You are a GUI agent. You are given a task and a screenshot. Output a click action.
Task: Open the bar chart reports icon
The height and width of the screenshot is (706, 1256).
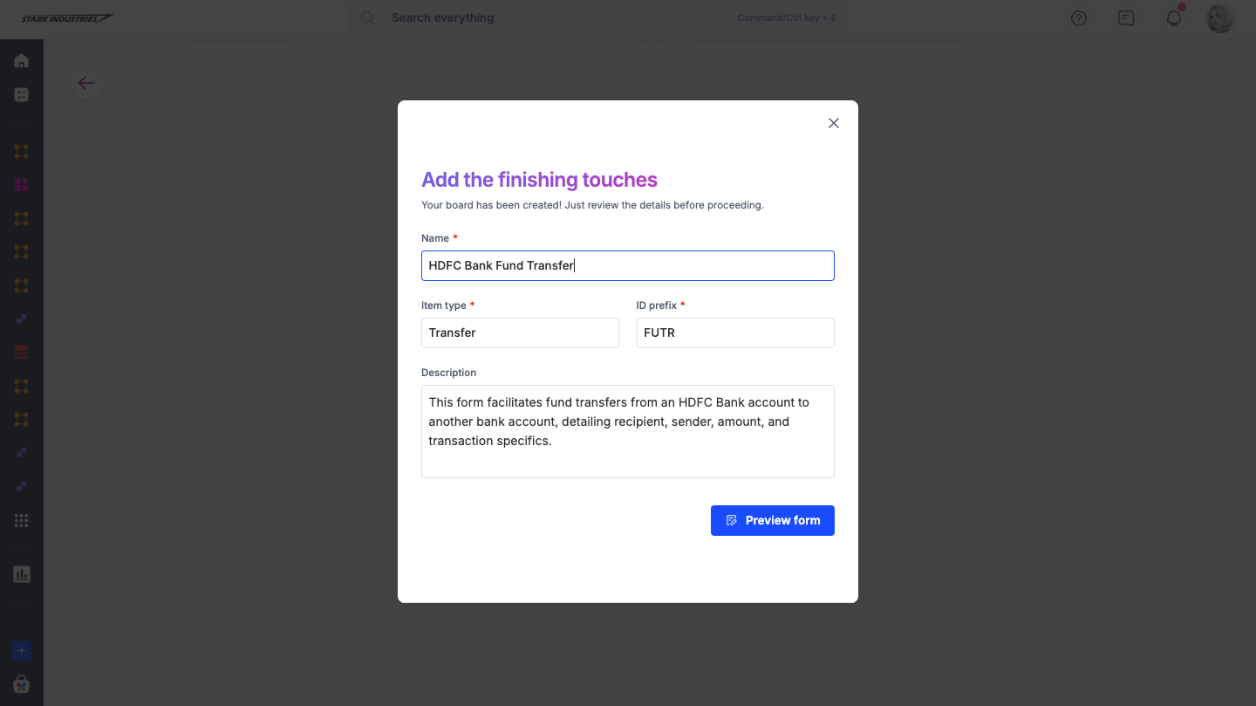tap(22, 574)
